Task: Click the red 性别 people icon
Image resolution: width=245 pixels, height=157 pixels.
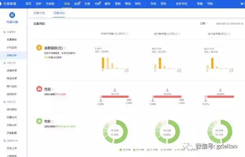Action: click(39, 89)
